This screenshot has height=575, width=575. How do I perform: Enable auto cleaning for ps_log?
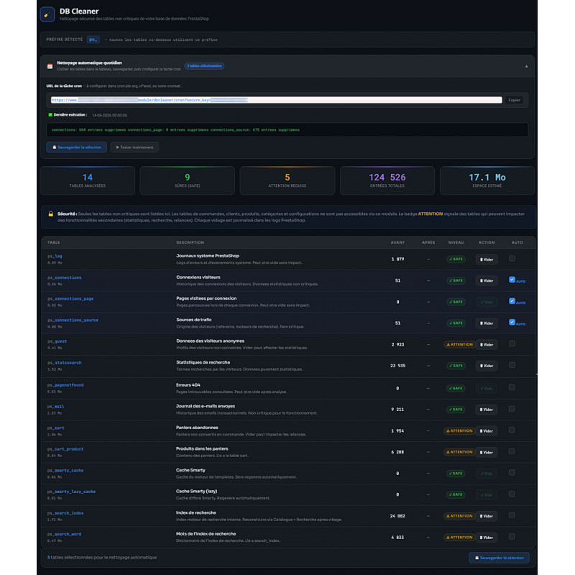tap(512, 259)
